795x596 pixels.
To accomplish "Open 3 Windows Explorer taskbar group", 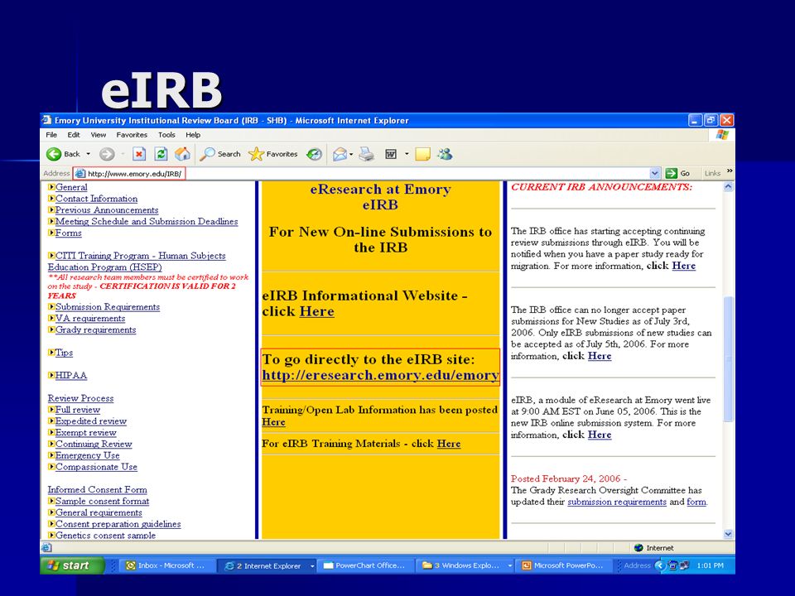I will [464, 565].
